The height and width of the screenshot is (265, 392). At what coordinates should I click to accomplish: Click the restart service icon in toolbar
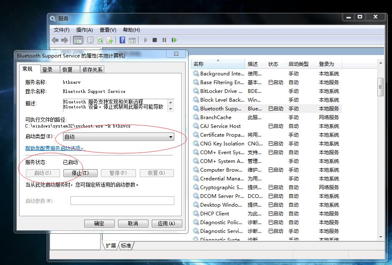click(174, 40)
